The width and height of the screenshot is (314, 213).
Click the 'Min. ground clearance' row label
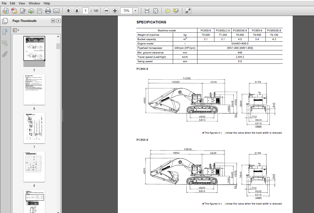pos(150,53)
